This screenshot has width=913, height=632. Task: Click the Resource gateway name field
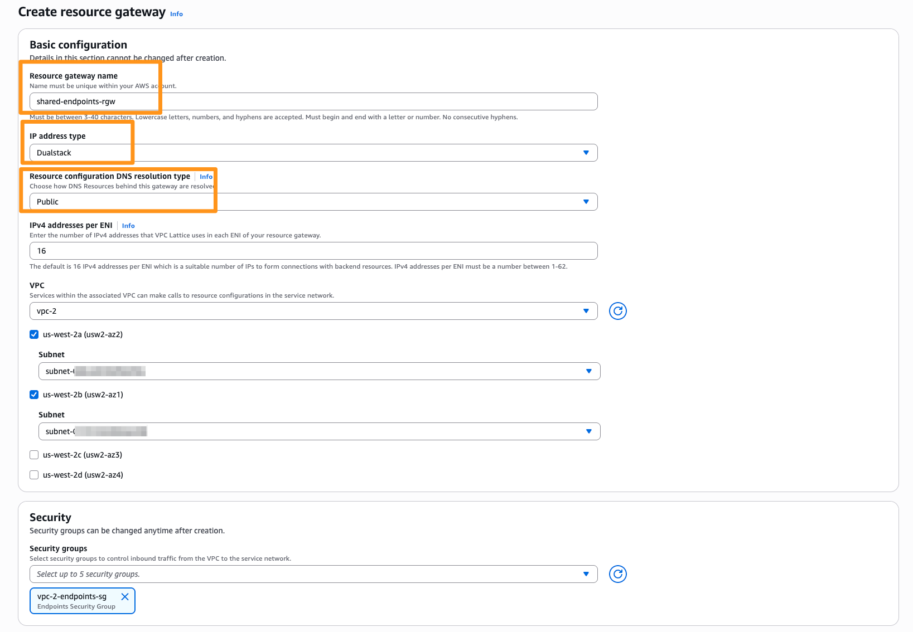point(313,101)
